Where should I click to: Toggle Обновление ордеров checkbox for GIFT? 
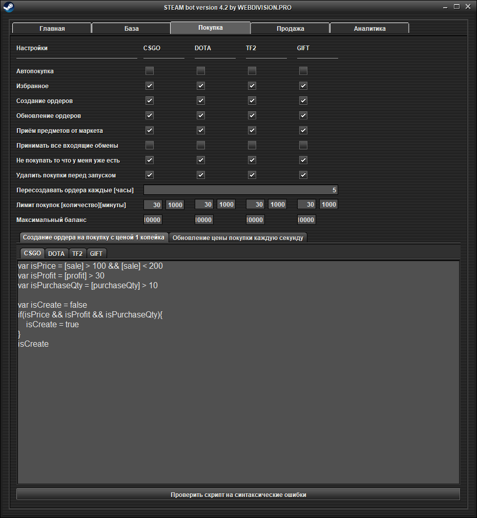point(303,115)
